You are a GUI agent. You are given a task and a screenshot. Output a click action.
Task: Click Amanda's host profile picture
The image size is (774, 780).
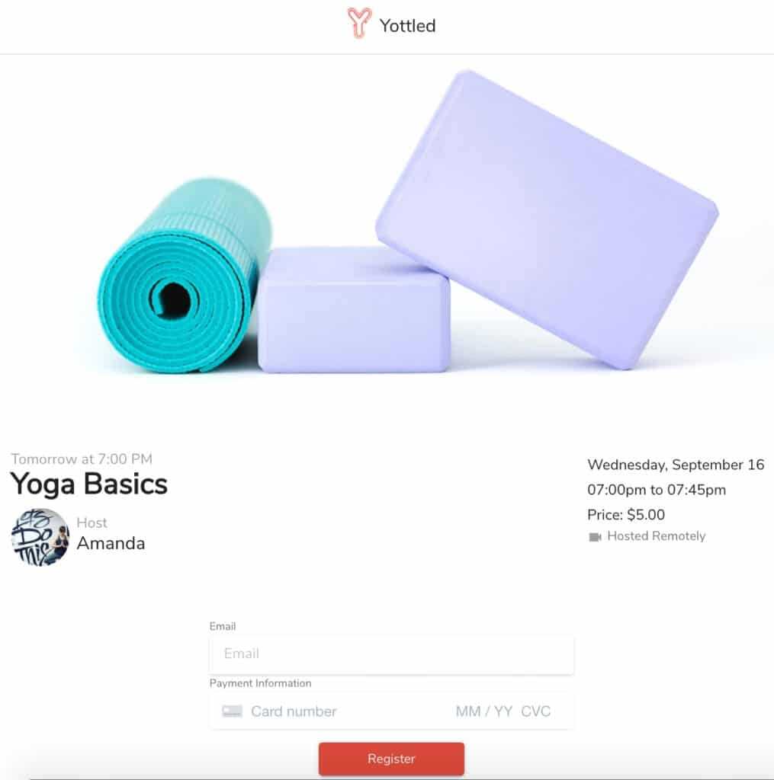coord(40,537)
